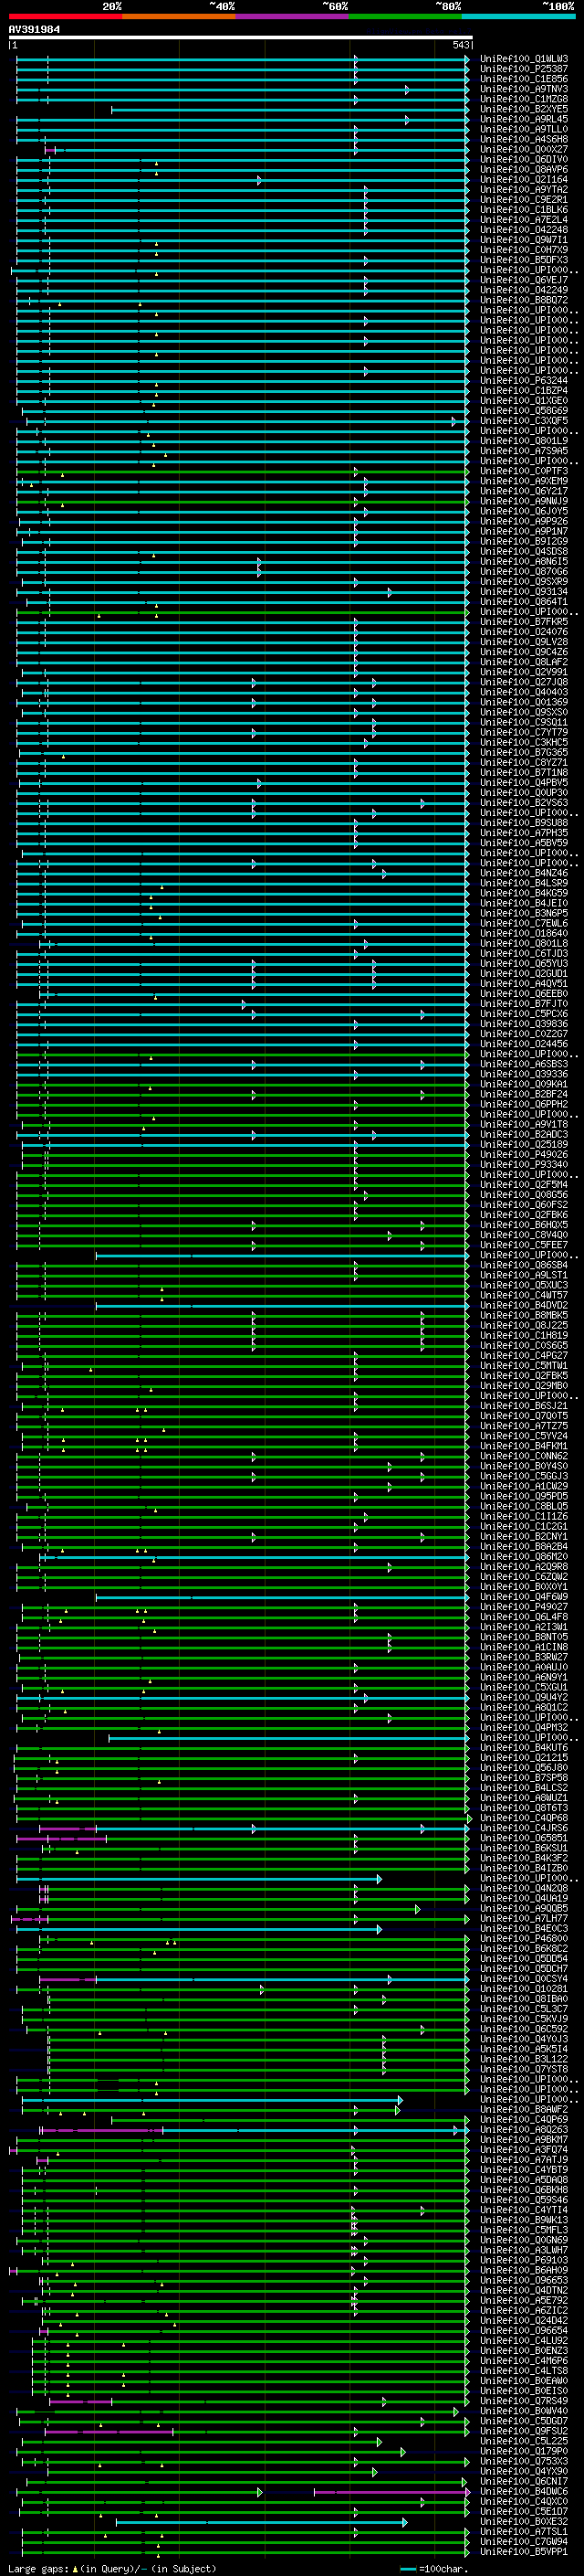Open hit UniRef100_A9TNV3
The image size is (584, 2576).
tap(523, 89)
